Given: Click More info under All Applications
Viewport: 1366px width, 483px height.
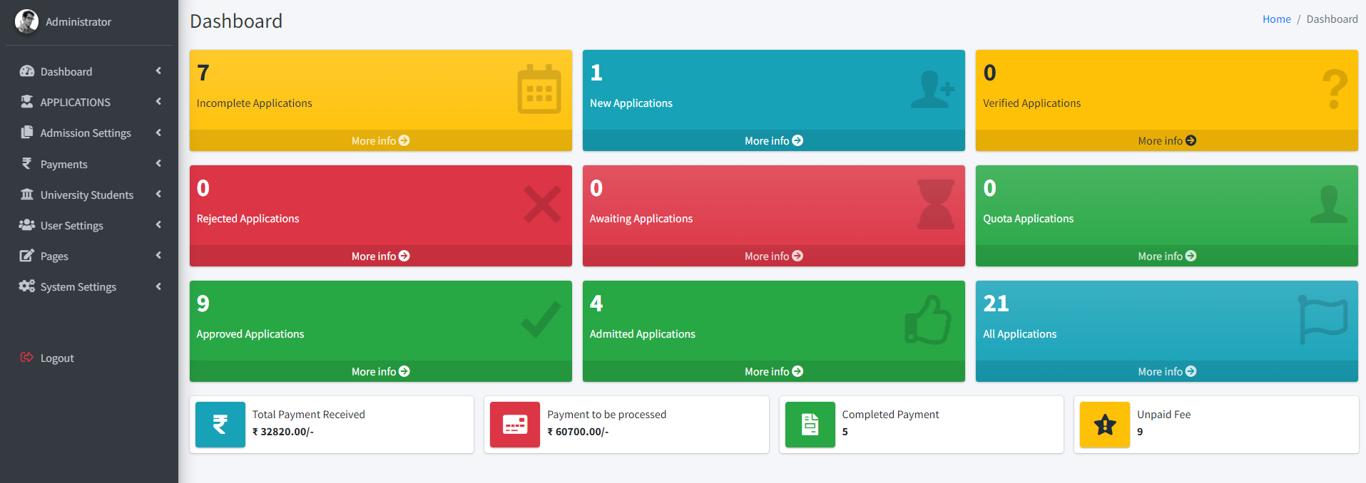Looking at the screenshot, I should pyautogui.click(x=1167, y=371).
